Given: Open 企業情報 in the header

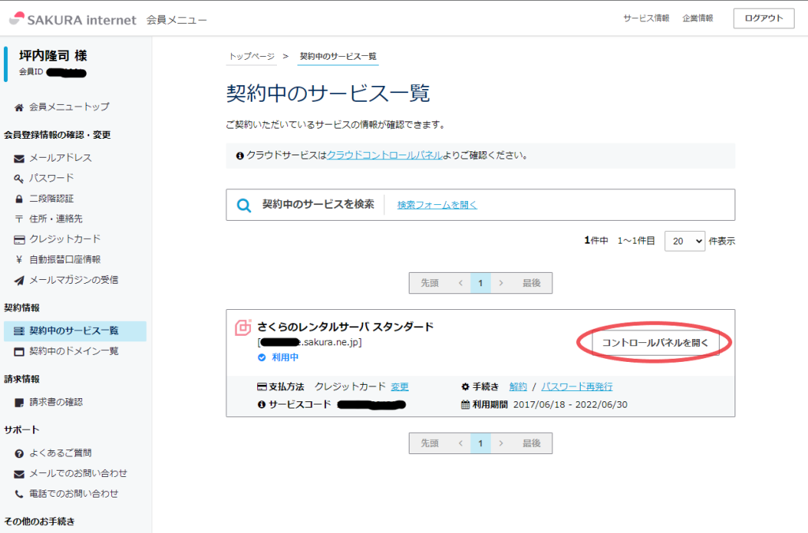Looking at the screenshot, I should click(x=698, y=18).
